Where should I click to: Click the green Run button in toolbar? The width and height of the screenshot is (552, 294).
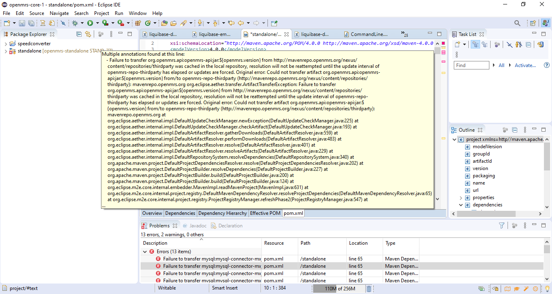[x=90, y=23]
